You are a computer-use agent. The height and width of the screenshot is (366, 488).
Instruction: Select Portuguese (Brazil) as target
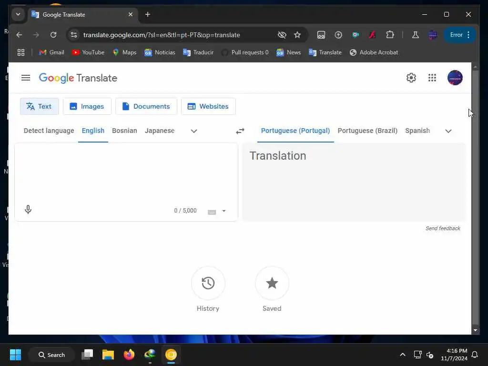tap(367, 131)
